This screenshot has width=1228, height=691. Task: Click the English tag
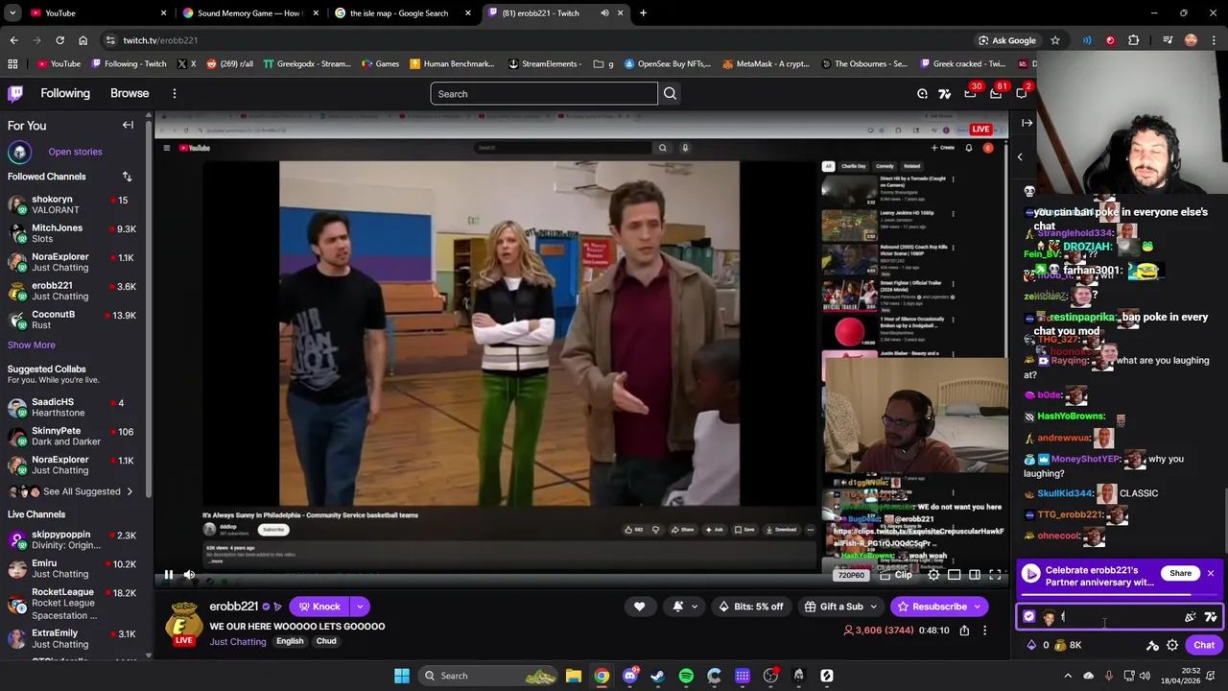click(290, 641)
